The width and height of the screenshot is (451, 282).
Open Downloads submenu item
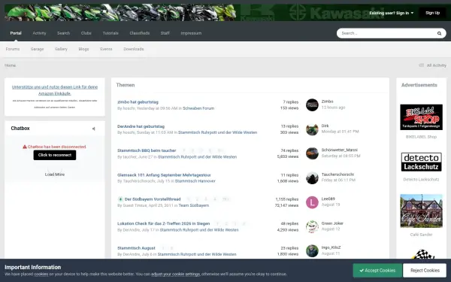coord(134,49)
